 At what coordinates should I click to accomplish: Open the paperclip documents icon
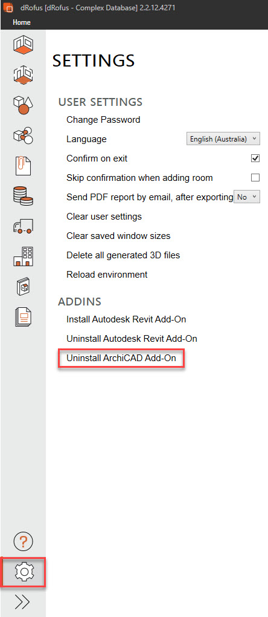point(23,165)
